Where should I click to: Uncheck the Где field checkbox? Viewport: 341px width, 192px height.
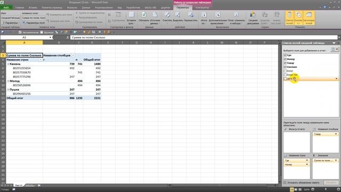pos(285,55)
